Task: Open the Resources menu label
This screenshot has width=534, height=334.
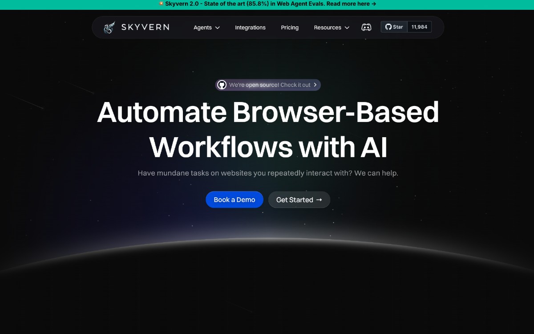Action: pos(328,28)
